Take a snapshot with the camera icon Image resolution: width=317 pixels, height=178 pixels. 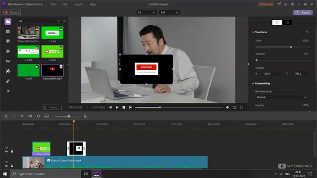click(x=234, y=108)
